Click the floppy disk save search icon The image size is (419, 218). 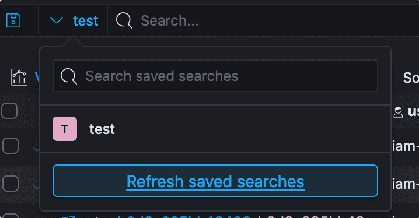pyautogui.click(x=13, y=20)
